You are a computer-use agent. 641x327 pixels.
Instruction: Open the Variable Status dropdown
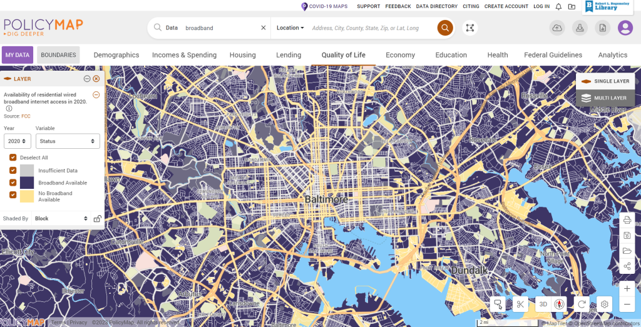click(68, 141)
